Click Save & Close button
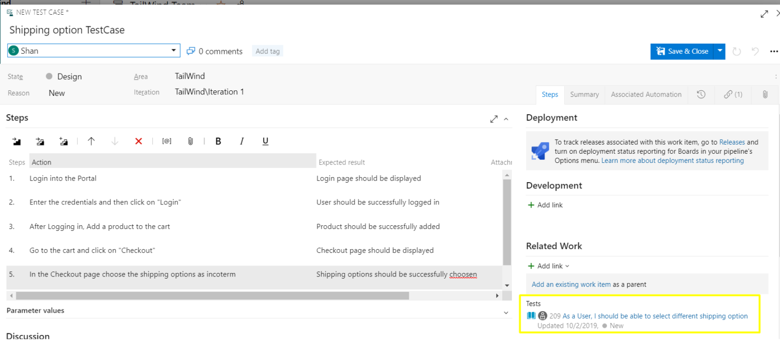 coord(683,51)
